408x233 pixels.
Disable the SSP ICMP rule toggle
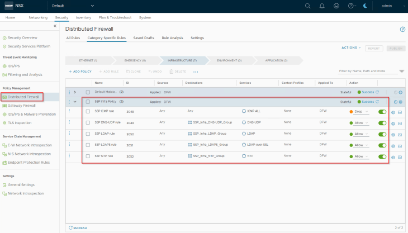pos(382,112)
